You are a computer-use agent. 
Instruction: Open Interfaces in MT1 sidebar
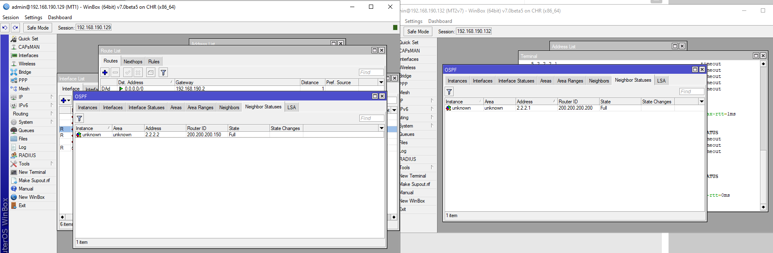(x=28, y=55)
